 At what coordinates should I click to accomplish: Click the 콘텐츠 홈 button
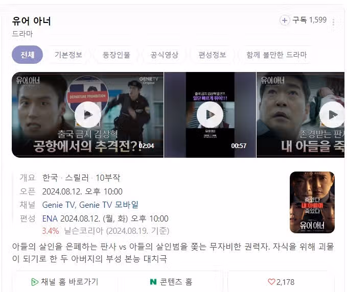171,282
